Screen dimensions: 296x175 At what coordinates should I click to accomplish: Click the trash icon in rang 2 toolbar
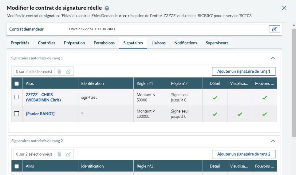pos(59,154)
